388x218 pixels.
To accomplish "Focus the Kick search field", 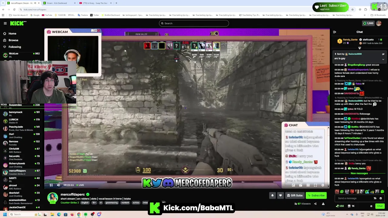I will coord(194,23).
